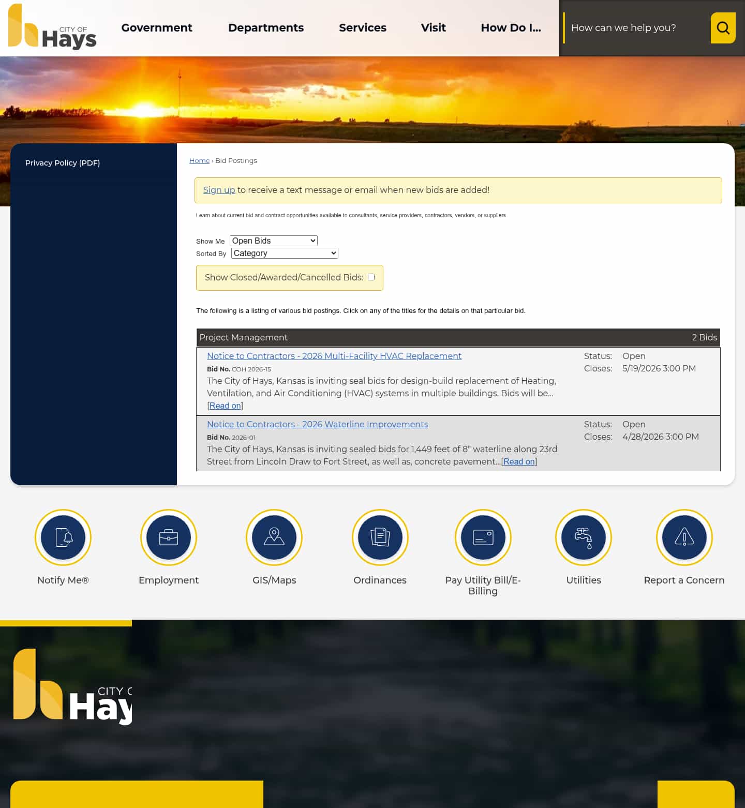The width and height of the screenshot is (745, 808).
Task: Open the Notify Me® icon
Action: point(63,537)
